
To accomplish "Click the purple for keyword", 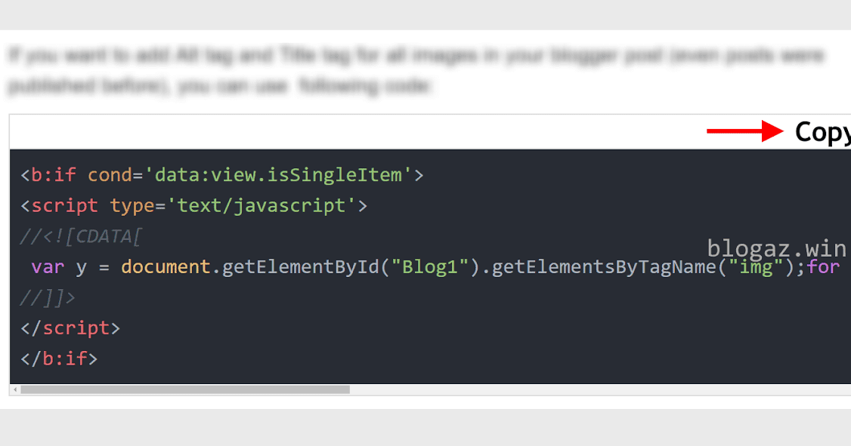I will pyautogui.click(x=824, y=266).
